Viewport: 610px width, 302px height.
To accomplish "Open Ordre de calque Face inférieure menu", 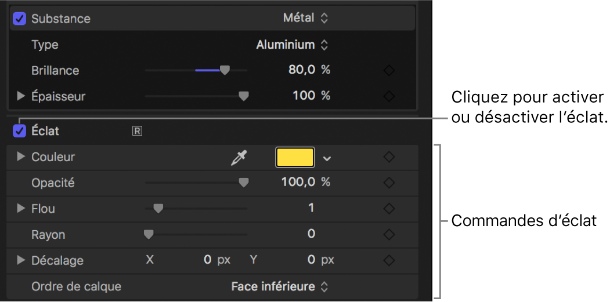I will click(280, 286).
